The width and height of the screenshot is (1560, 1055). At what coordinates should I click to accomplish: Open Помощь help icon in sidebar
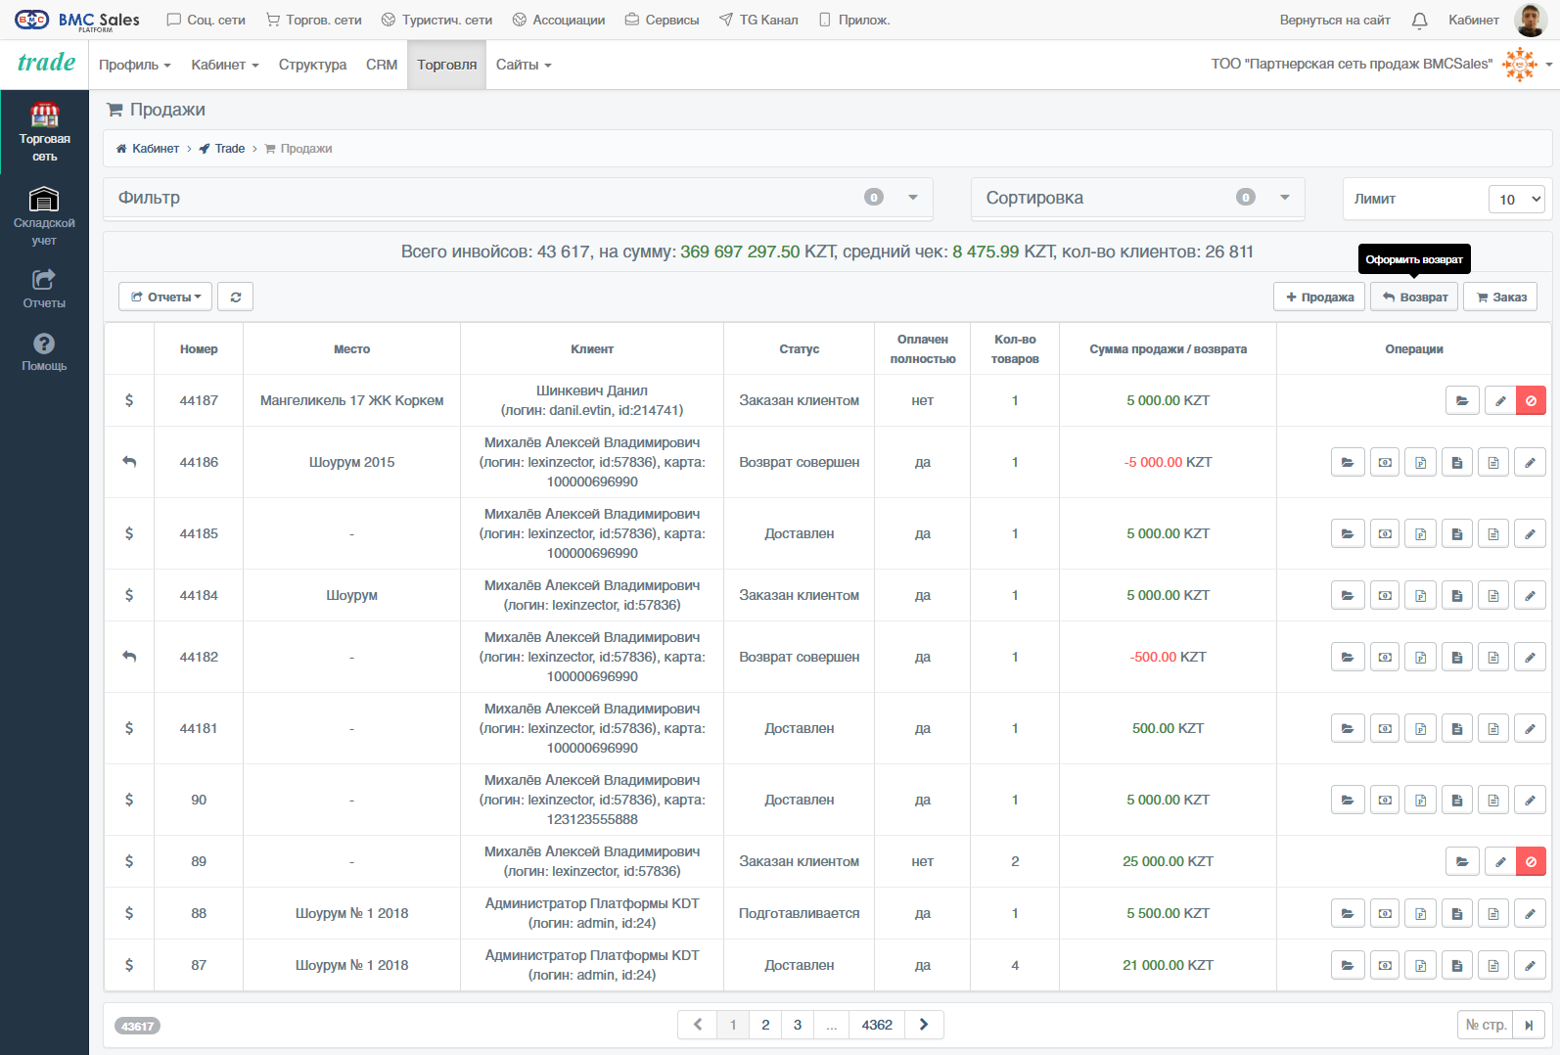(44, 351)
